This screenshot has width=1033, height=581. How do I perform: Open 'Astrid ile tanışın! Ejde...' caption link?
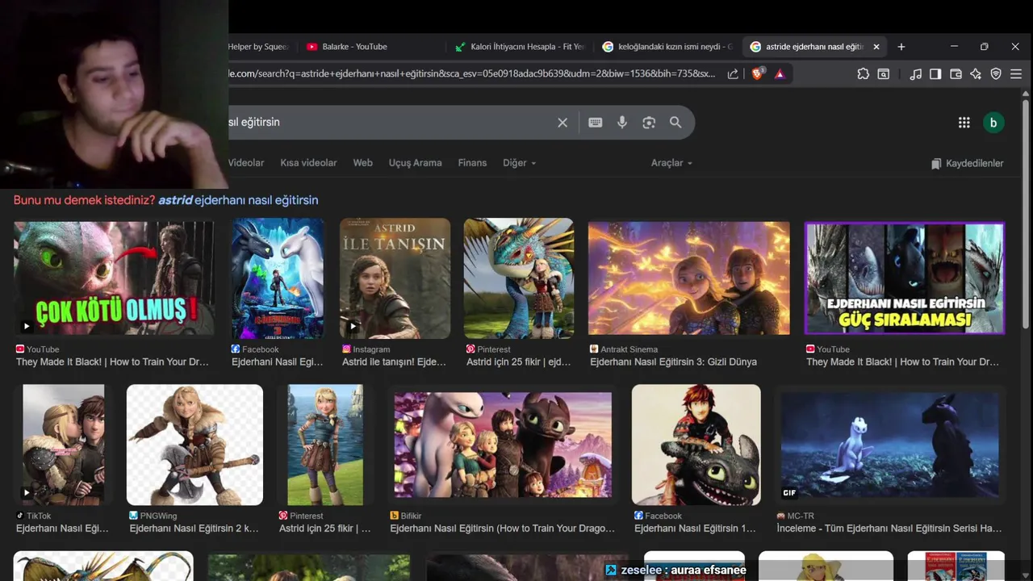[394, 362]
